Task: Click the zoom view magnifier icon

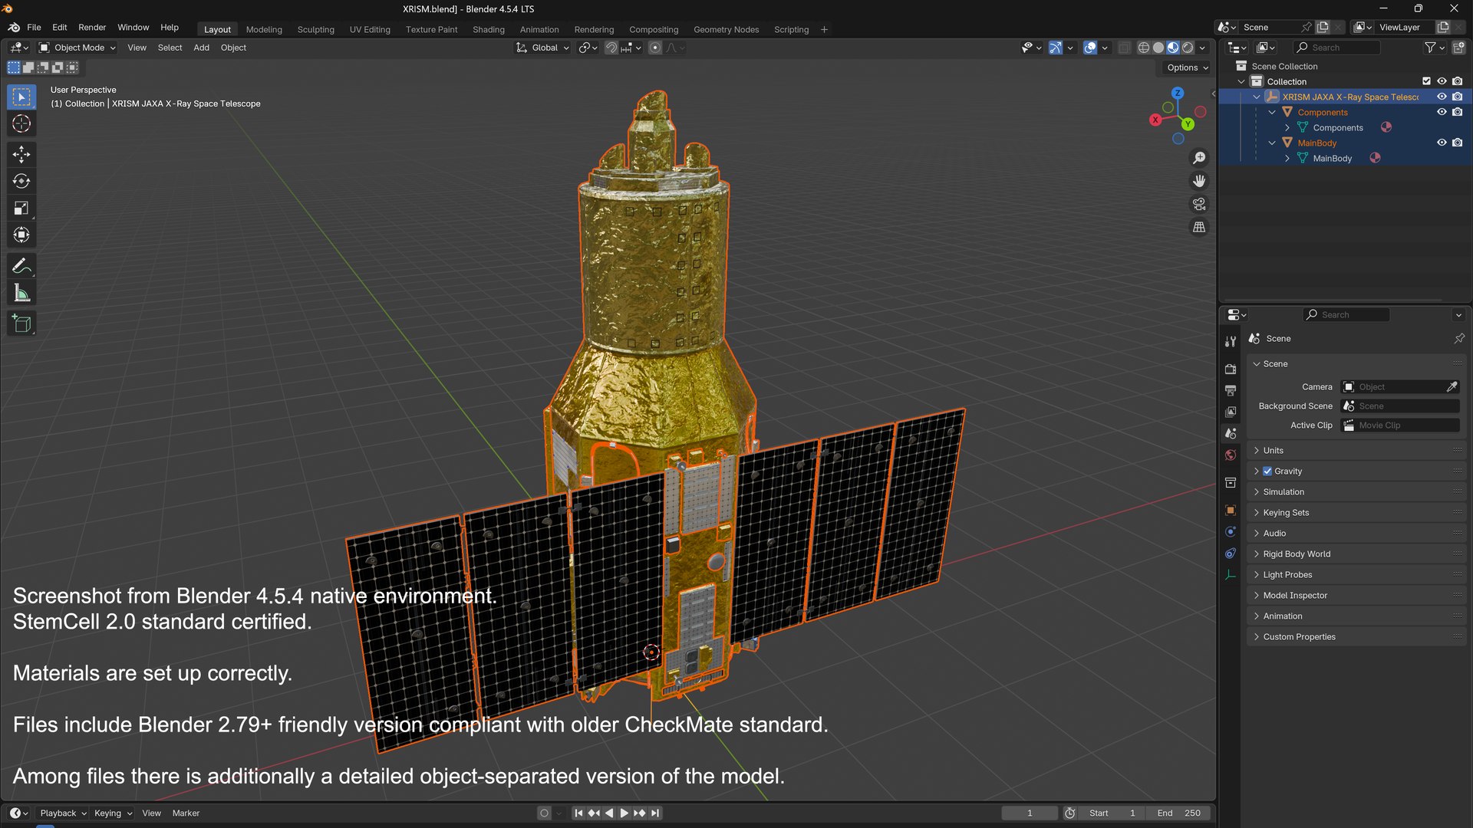Action: (x=1199, y=158)
